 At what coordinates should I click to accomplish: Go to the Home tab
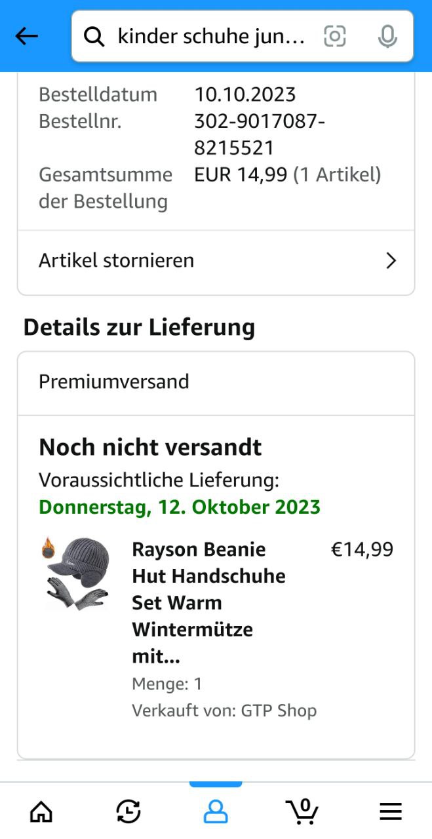41,812
